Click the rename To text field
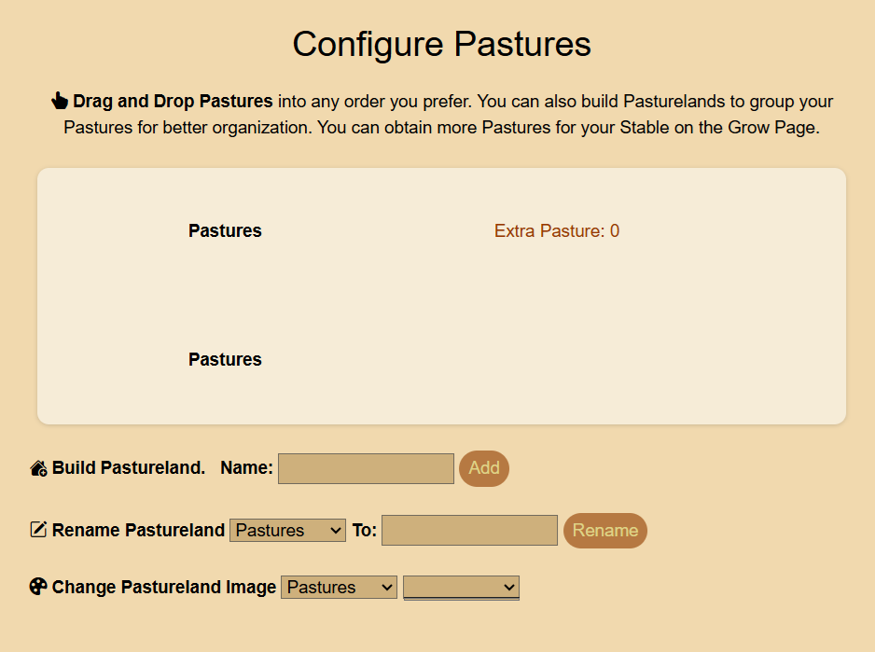The image size is (875, 652). pyautogui.click(x=469, y=530)
